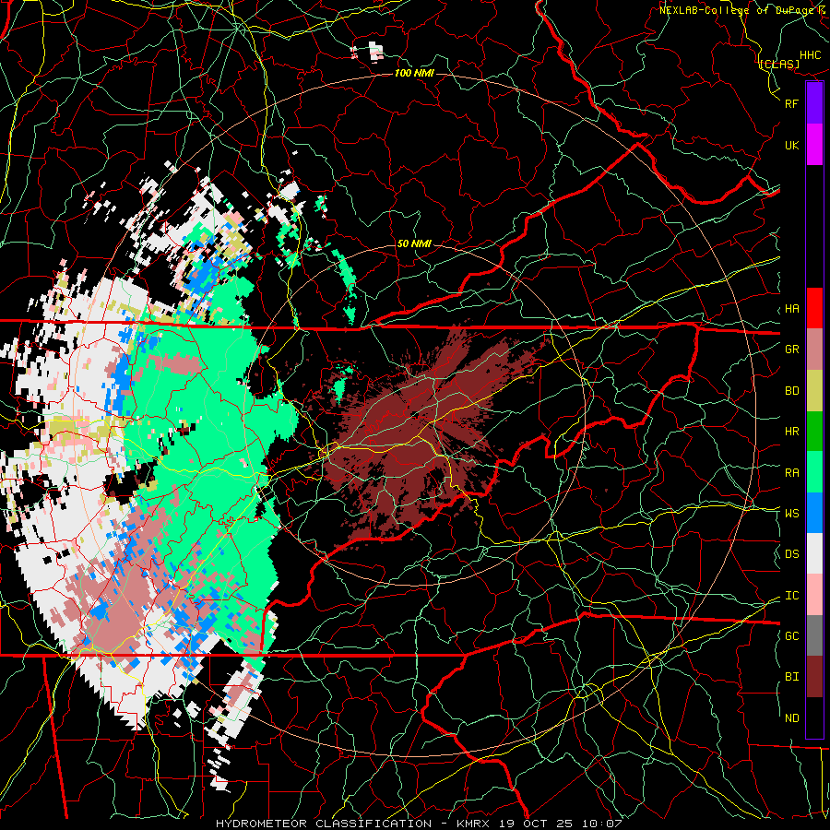This screenshot has width=830, height=830.
Task: Select the GR rosy-pink legend swatch
Action: pyautogui.click(x=814, y=350)
